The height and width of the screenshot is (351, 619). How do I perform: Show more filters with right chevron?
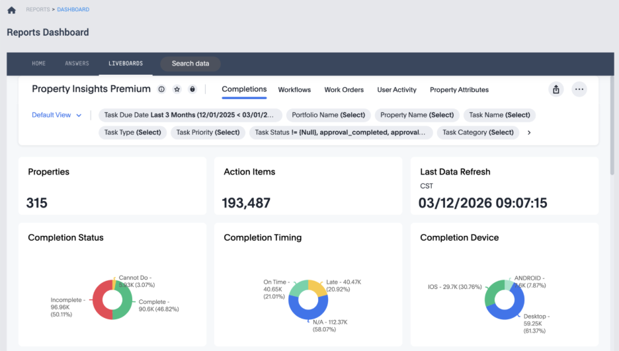(x=529, y=132)
